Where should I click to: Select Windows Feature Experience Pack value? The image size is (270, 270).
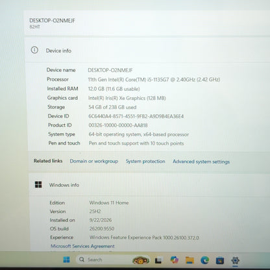pyautogui.click(x=144, y=238)
